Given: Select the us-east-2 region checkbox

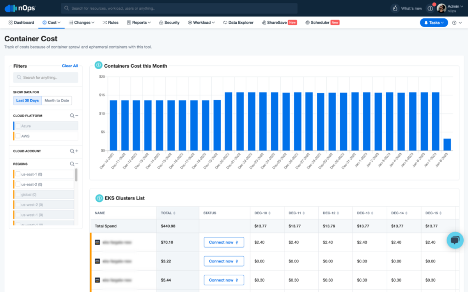Looking at the screenshot, I should tap(18, 184).
